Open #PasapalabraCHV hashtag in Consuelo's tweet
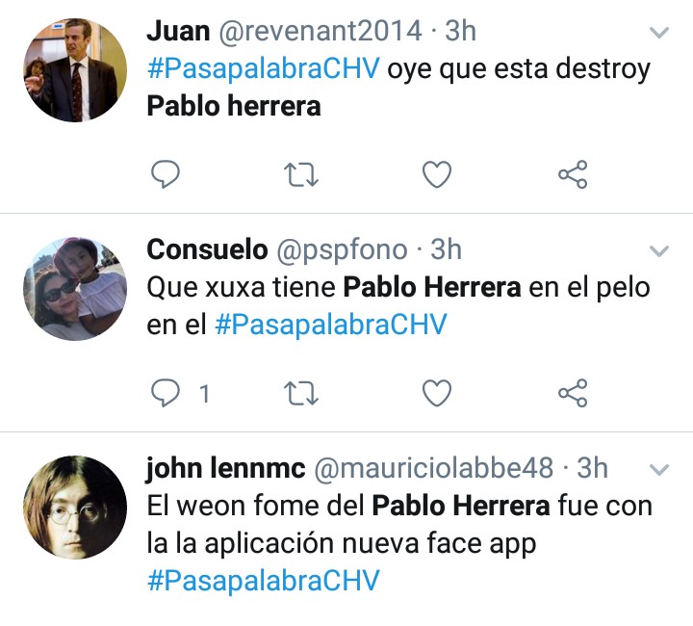The height and width of the screenshot is (626, 693). pyautogui.click(x=331, y=324)
